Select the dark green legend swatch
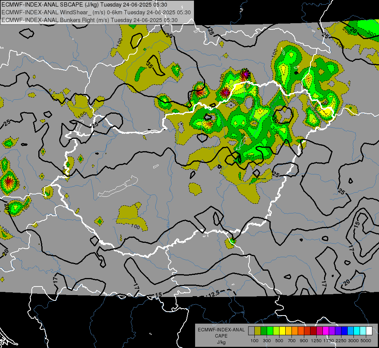The image size is (379, 348). click(264, 331)
